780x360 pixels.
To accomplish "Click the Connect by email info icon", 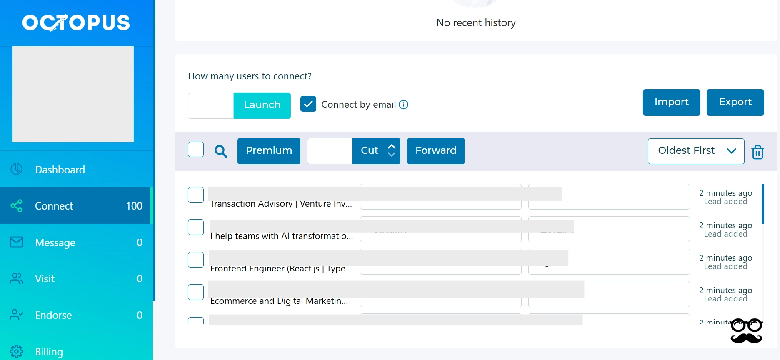I will pos(403,105).
